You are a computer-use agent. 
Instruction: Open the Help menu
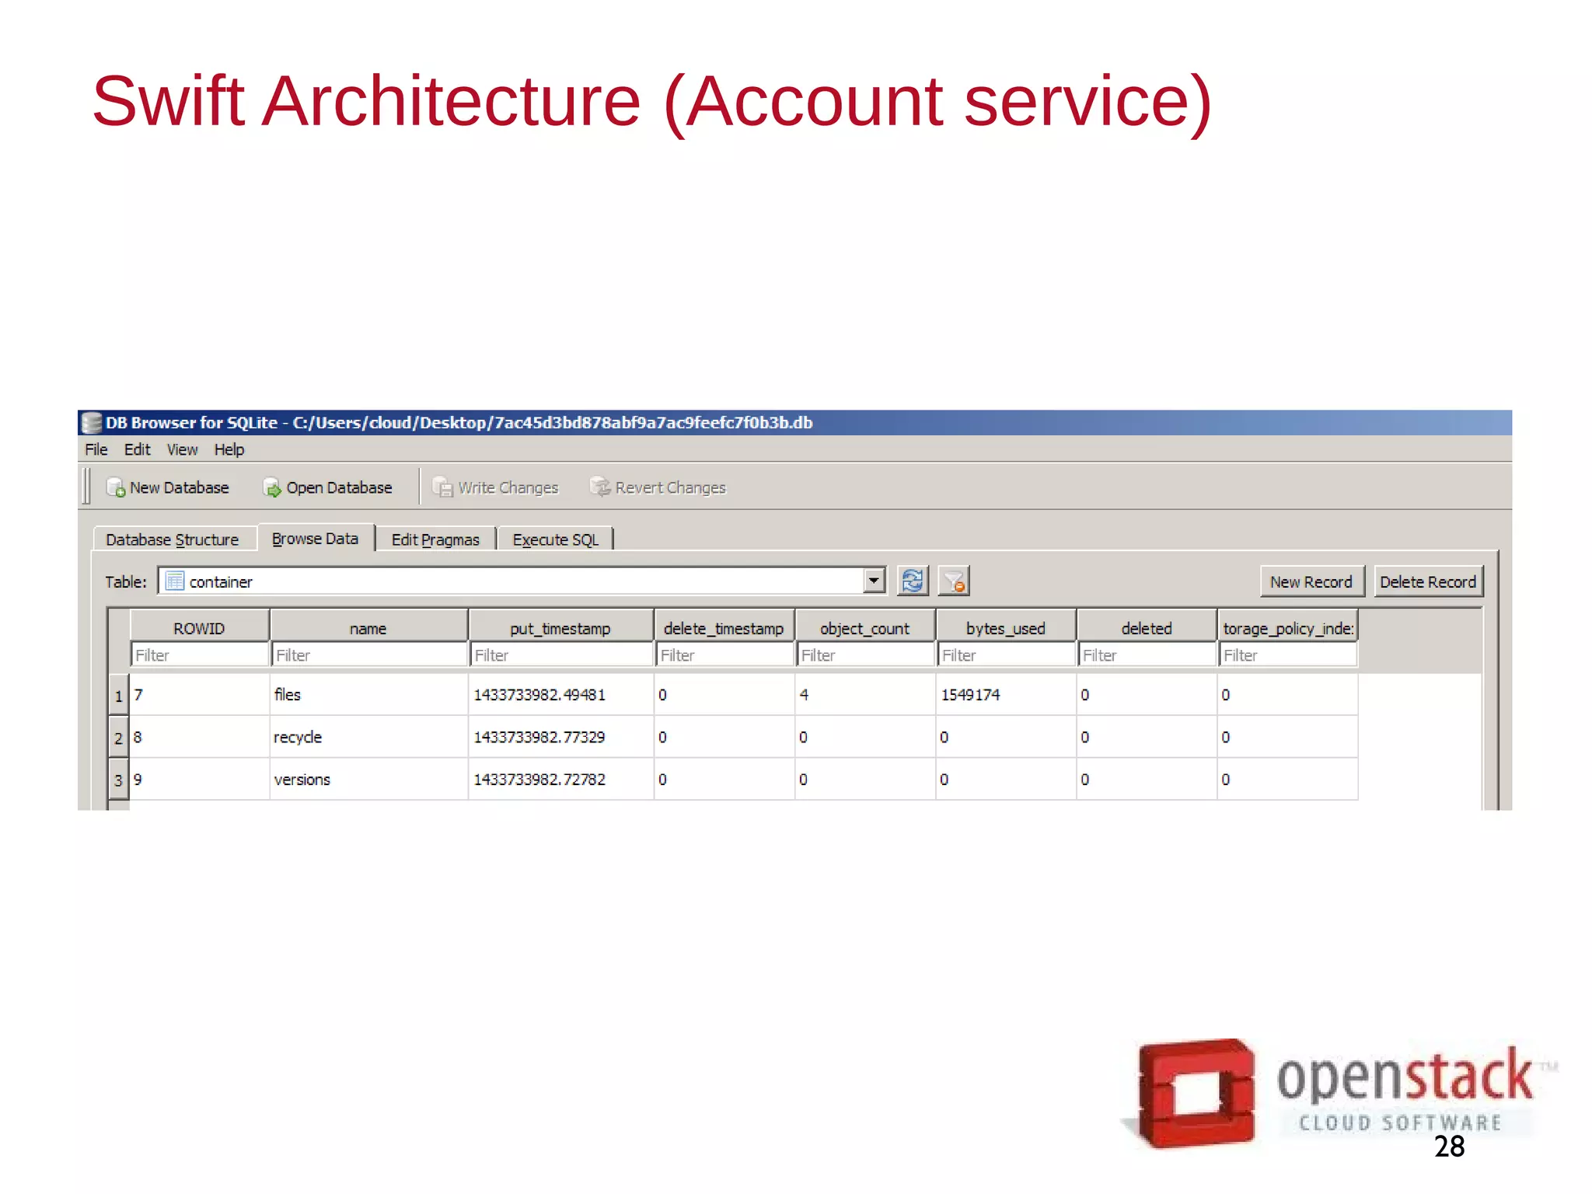[229, 449]
